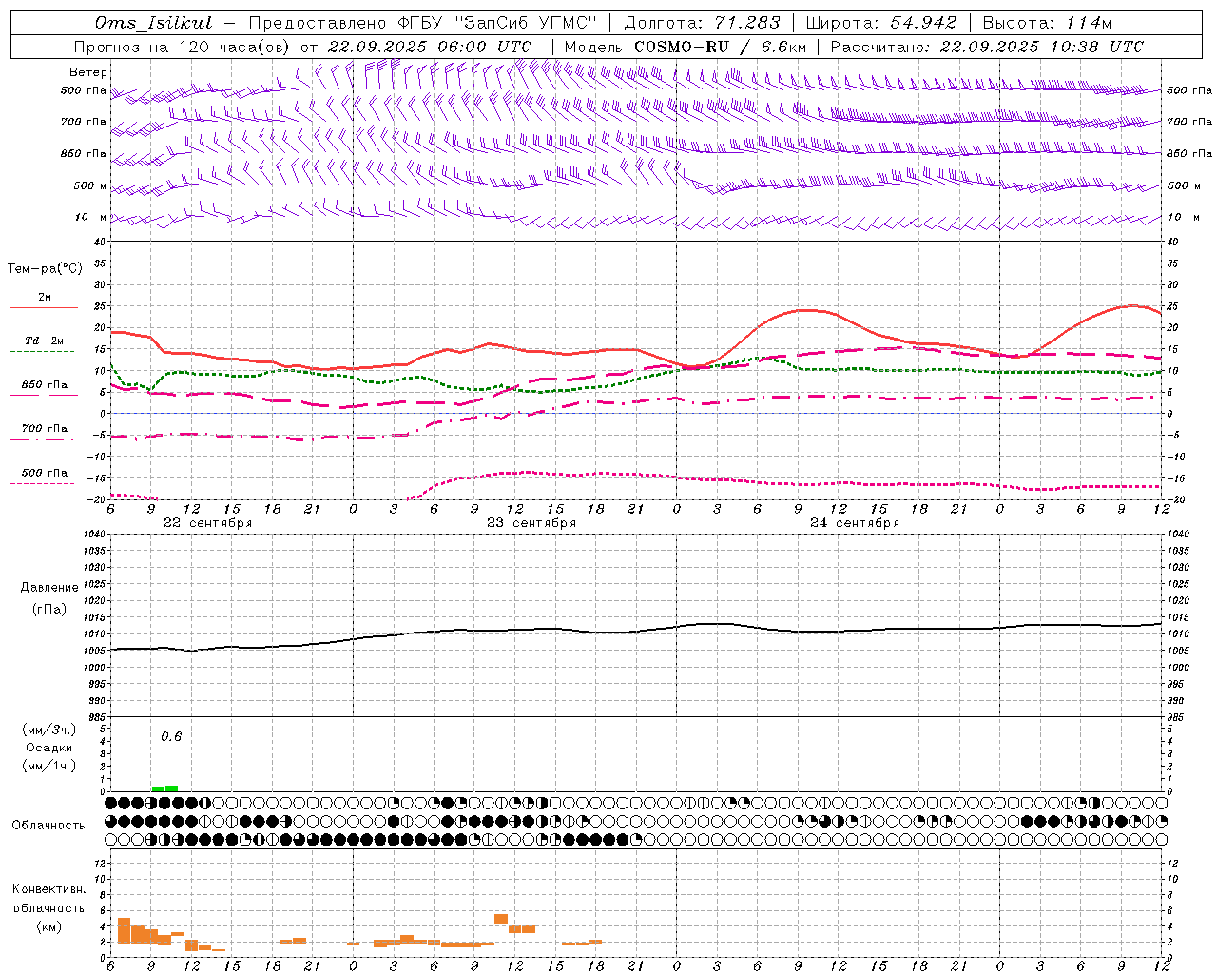Click the Облачность cloud cover label
Image resolution: width=1217 pixels, height=974 pixels.
pyautogui.click(x=48, y=825)
